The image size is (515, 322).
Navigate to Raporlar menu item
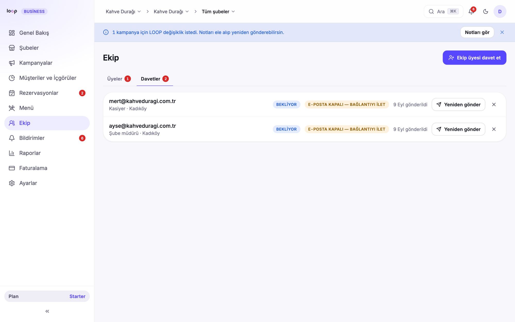tap(47, 153)
